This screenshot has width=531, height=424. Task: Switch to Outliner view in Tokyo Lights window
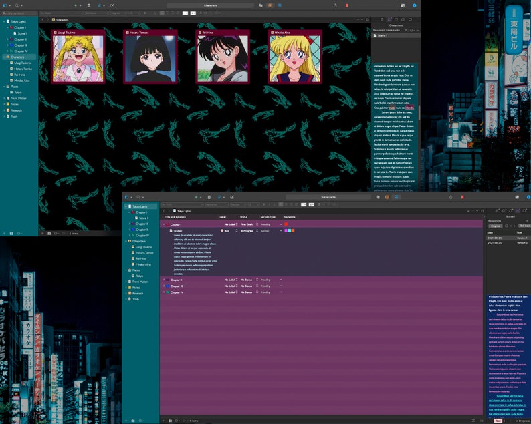coord(396,197)
